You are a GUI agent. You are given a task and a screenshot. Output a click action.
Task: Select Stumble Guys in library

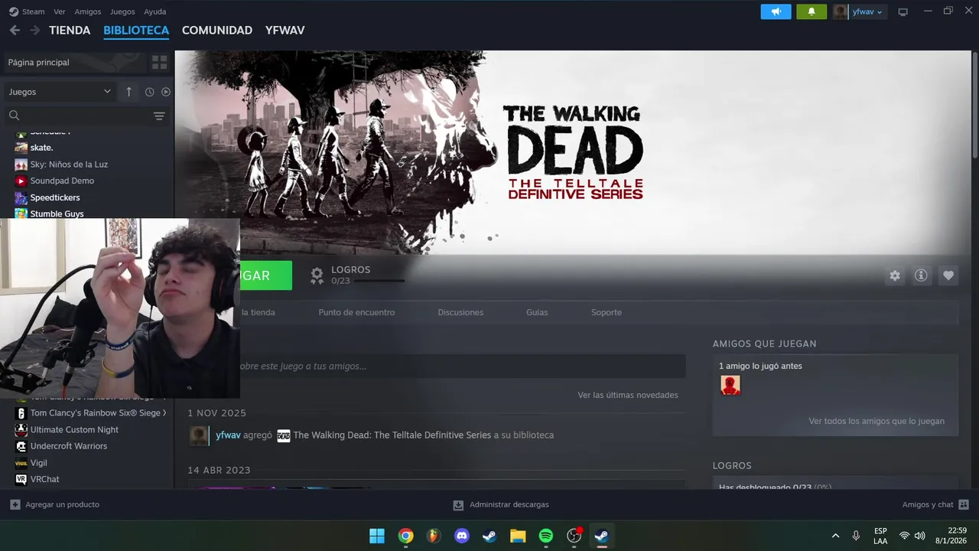point(57,214)
